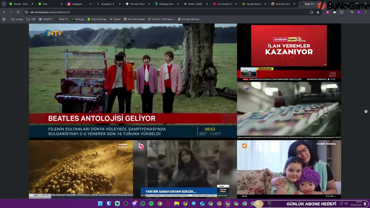The image size is (370, 208).
Task: Select the Haber Global stream video
Action: tap(289, 169)
